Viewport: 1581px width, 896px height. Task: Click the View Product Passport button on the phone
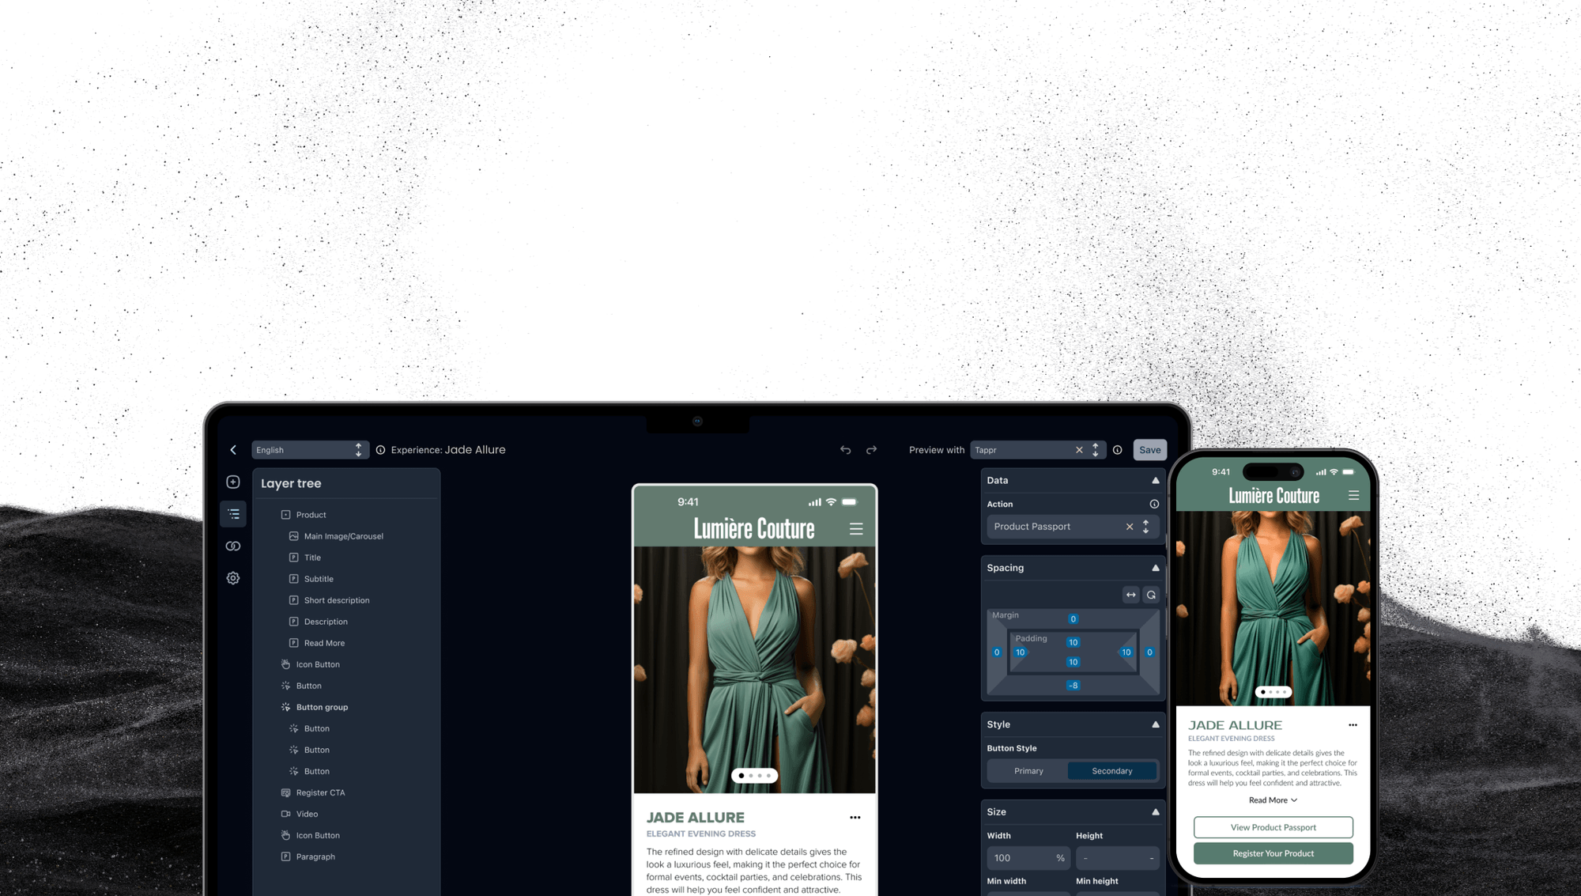(1273, 828)
